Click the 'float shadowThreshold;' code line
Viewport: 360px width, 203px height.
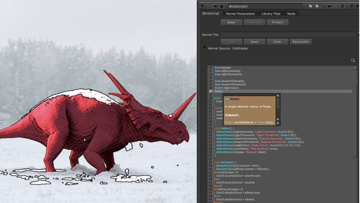tap(230, 84)
